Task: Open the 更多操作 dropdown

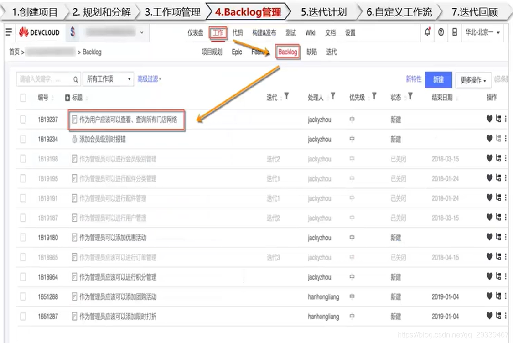Action: [x=473, y=80]
